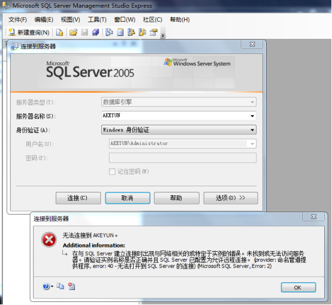Close the 连接到服务器 login dialog
Image resolution: width=332 pixels, height=305 pixels.
click(x=252, y=44)
